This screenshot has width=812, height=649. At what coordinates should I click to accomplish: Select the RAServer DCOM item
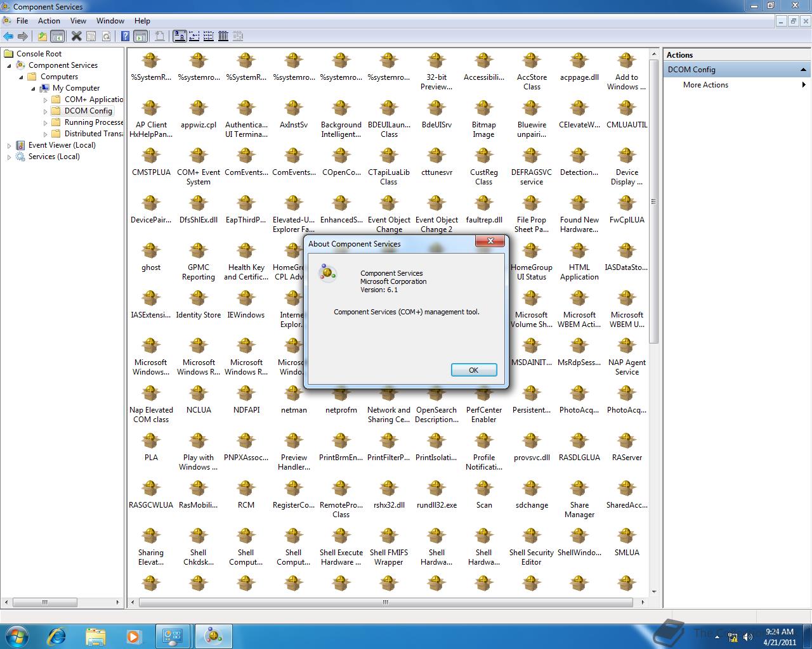coord(627,447)
